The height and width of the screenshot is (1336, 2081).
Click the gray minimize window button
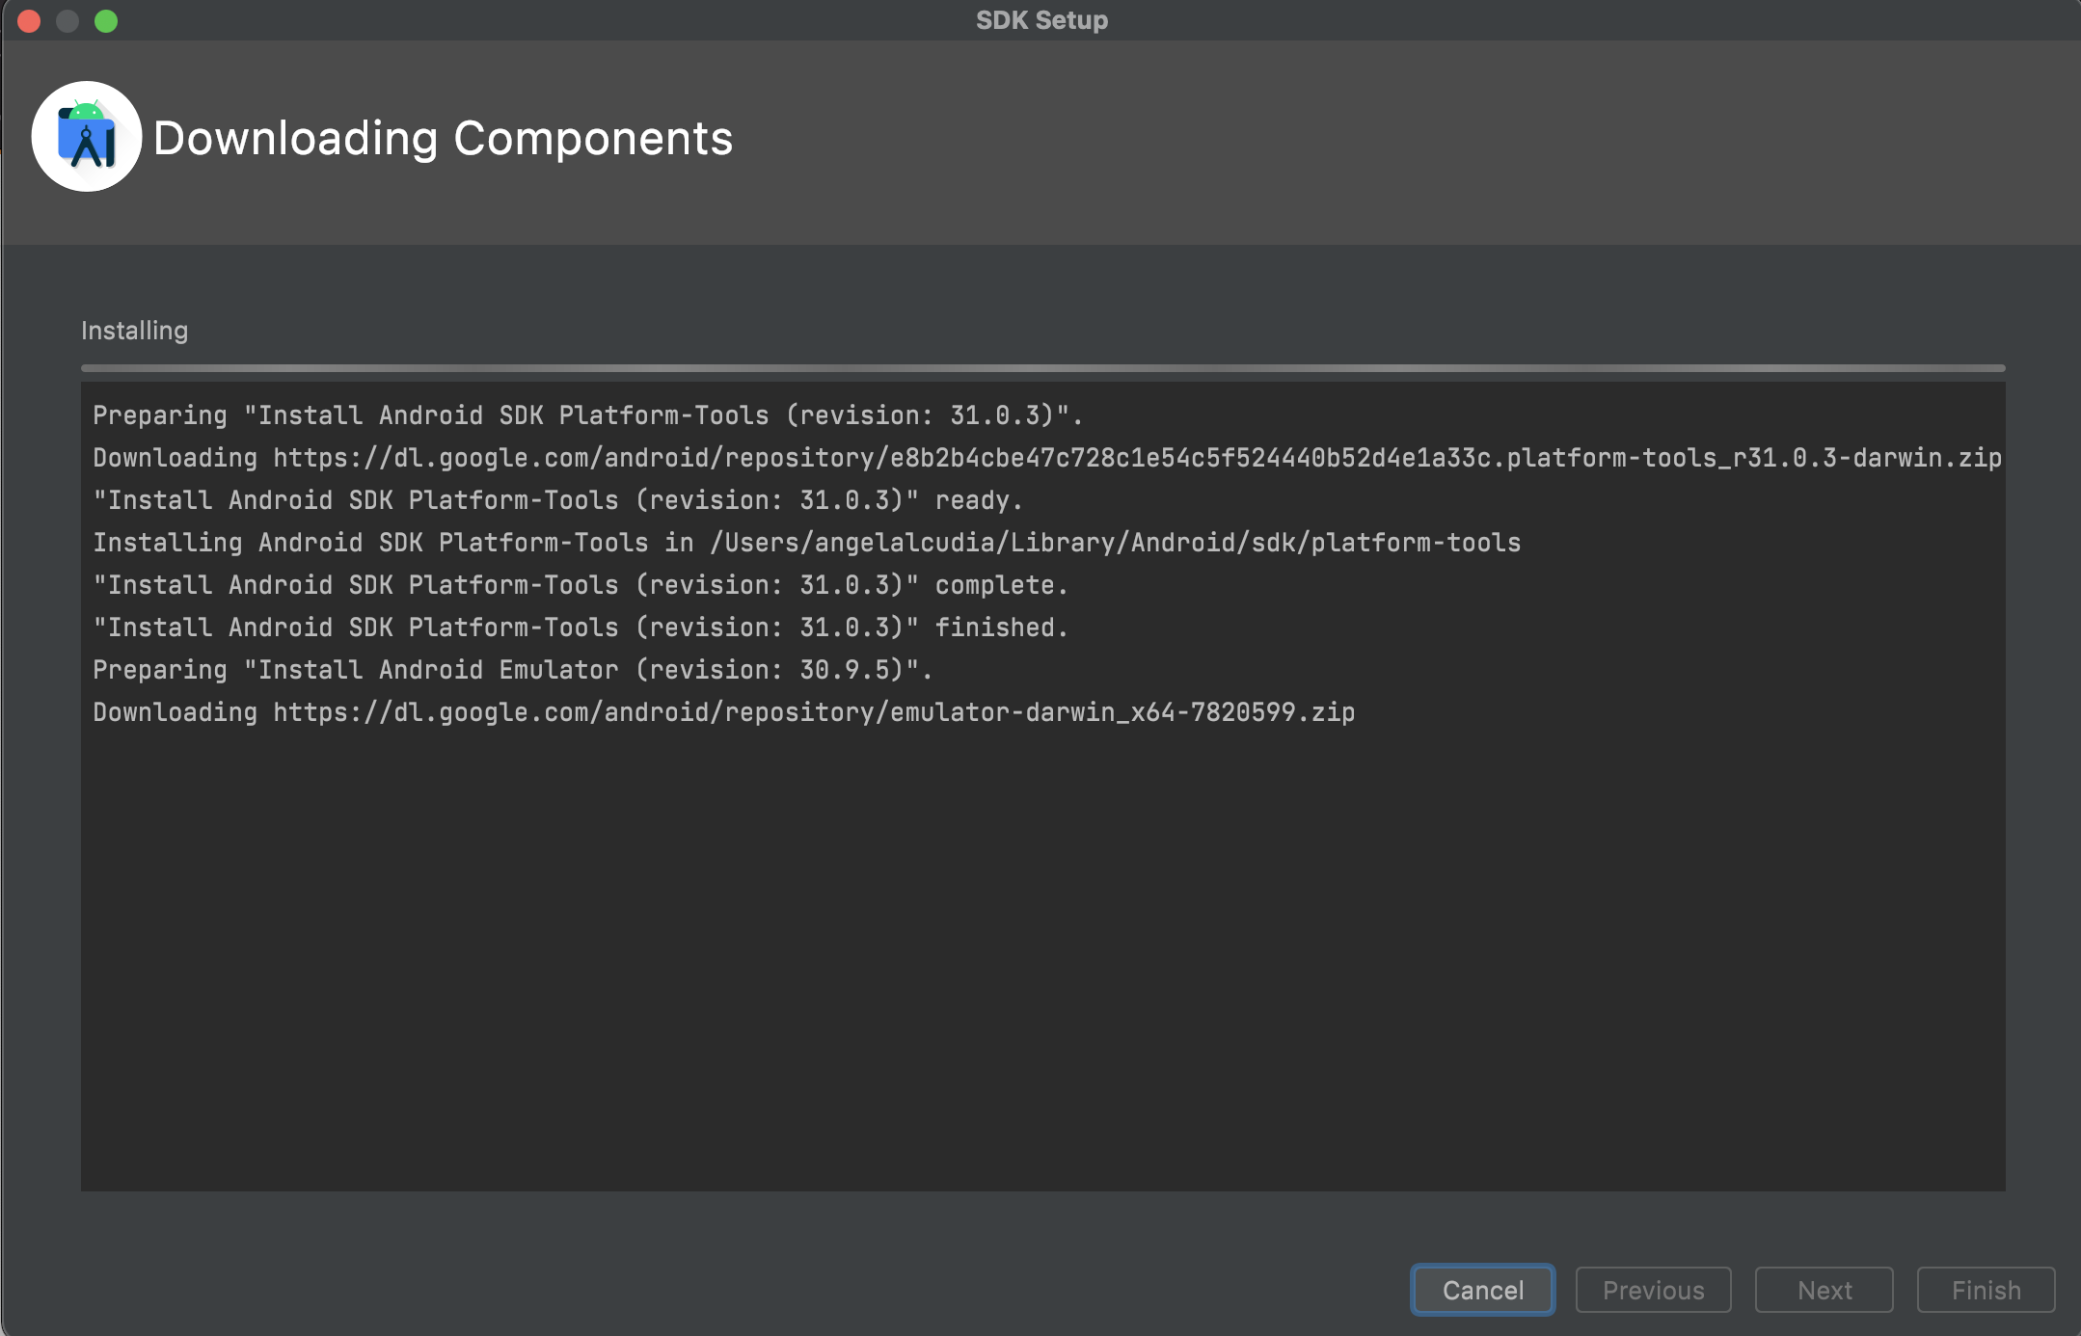tap(68, 20)
